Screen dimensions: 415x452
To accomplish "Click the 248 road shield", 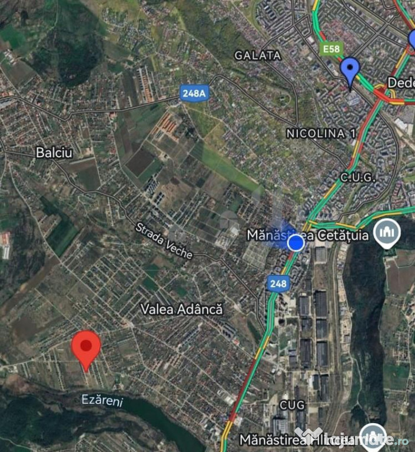I will click(278, 283).
